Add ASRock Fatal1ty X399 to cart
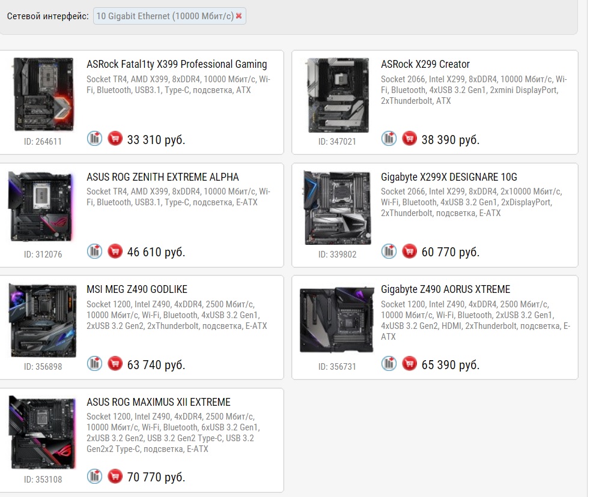The height and width of the screenshot is (497, 596). tap(115, 138)
